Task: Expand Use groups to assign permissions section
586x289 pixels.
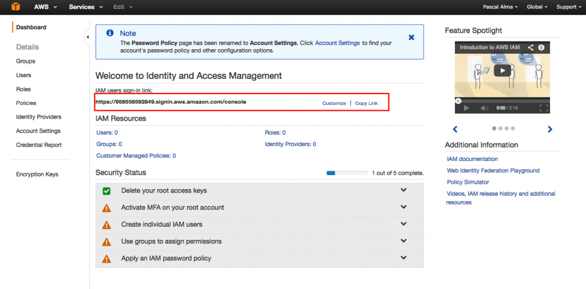Action: 403,240
